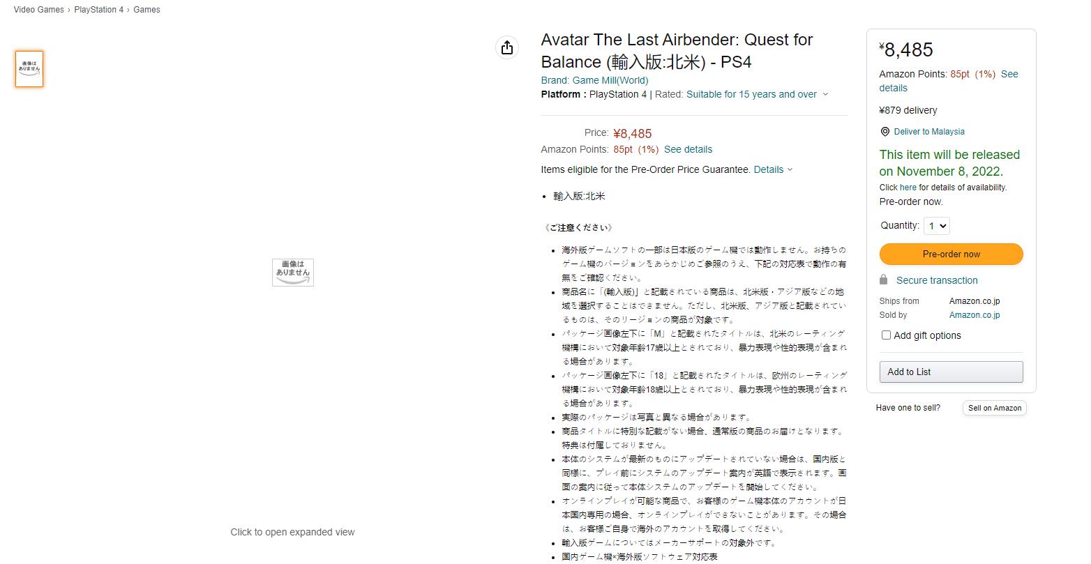Open the Brand: Game Mill(World) link
The image size is (1091, 564).
[x=594, y=80]
